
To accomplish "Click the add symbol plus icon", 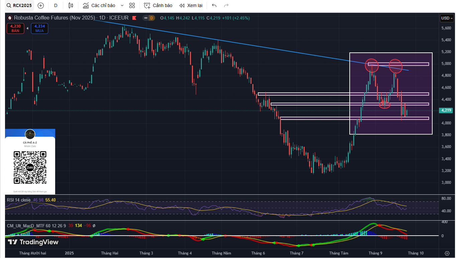I will (x=40, y=5).
